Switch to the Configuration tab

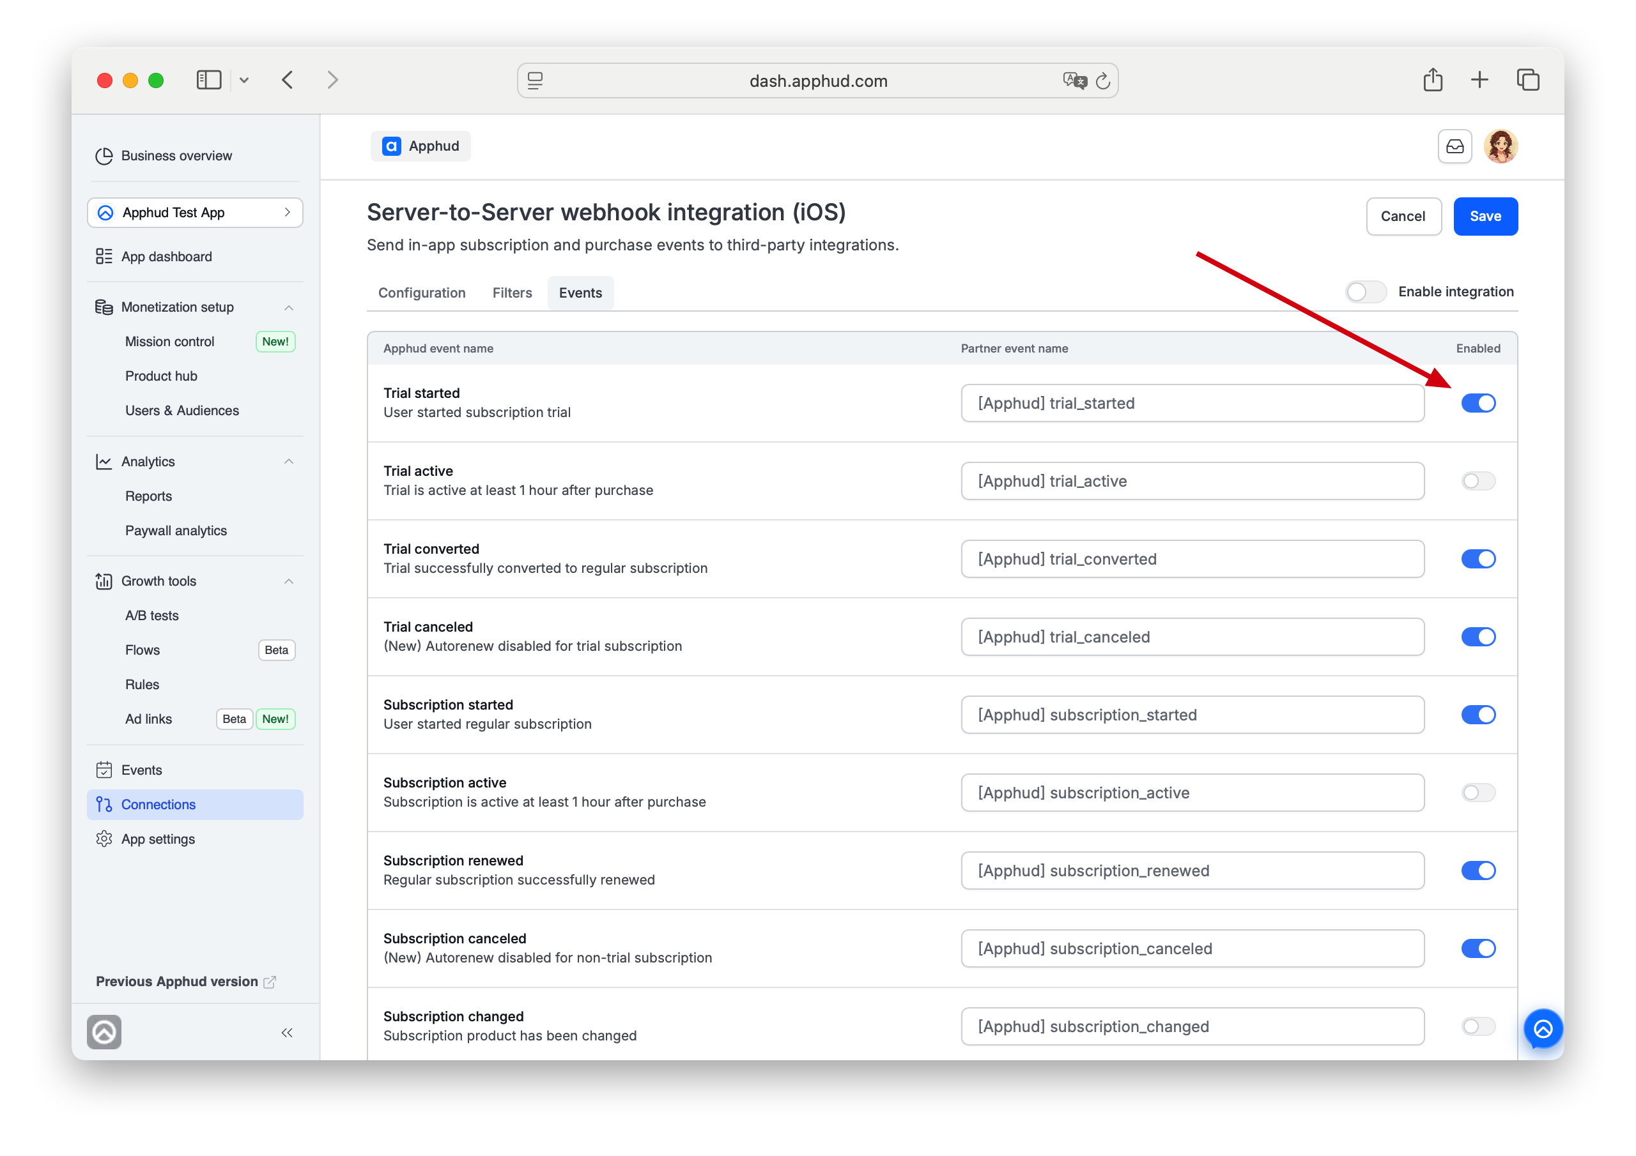(422, 293)
